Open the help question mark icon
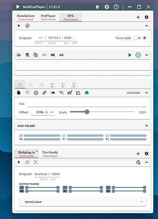Image resolution: width=158 pixels, height=219 pixels. point(116,7)
